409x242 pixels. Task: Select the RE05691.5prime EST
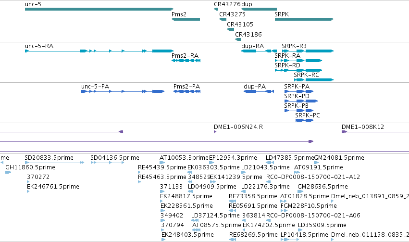coord(232,211)
